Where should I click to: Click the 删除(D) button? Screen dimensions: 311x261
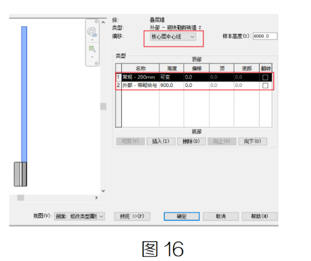(191, 141)
